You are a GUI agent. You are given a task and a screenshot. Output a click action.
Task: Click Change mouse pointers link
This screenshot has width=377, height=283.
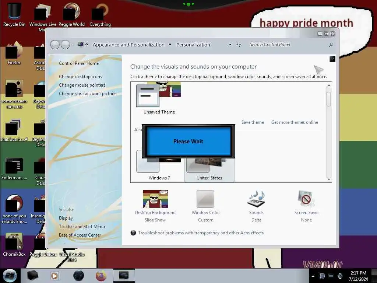coord(82,85)
